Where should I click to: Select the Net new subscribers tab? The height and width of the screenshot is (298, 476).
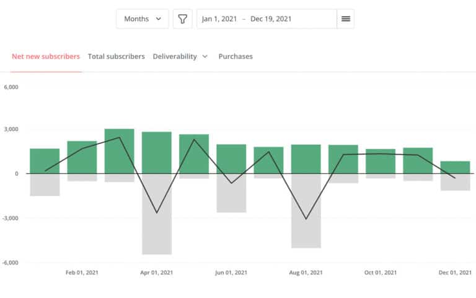coord(46,56)
